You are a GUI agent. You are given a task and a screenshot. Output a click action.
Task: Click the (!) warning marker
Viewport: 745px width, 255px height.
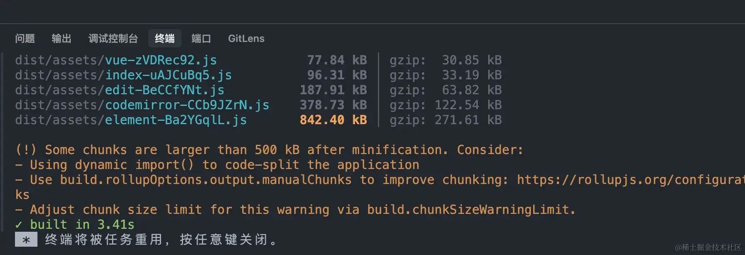[26, 150]
